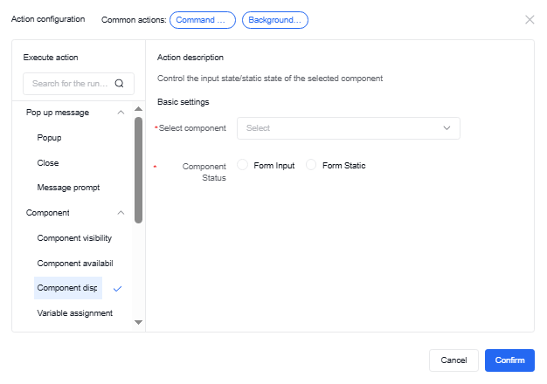
Task: Click the Command common action chip
Action: (203, 19)
